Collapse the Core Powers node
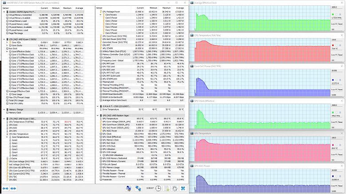Screen dimensions: 346x194 click(x=101, y=15)
